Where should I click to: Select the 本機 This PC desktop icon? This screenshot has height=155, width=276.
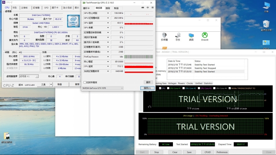tap(266, 7)
